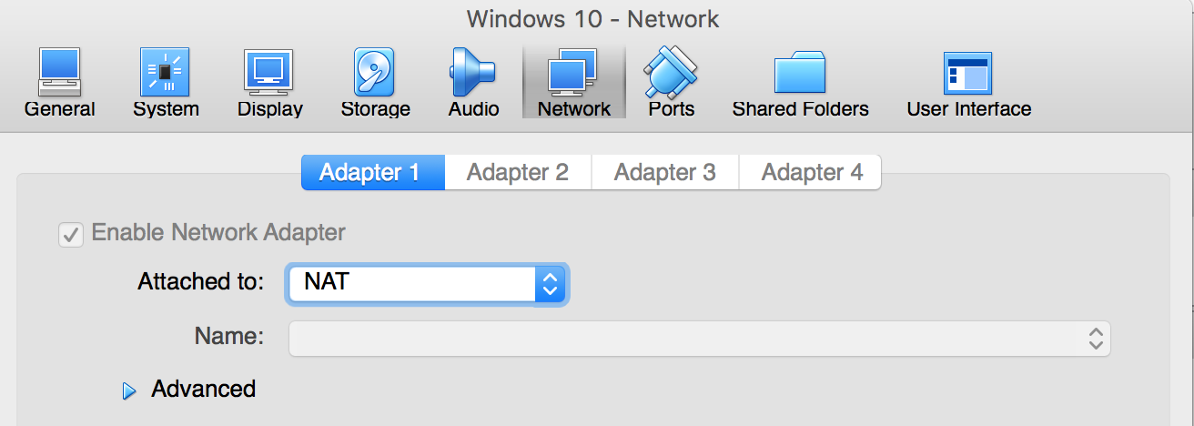The image size is (1194, 426).
Task: Open the General settings icon
Action: [x=59, y=73]
